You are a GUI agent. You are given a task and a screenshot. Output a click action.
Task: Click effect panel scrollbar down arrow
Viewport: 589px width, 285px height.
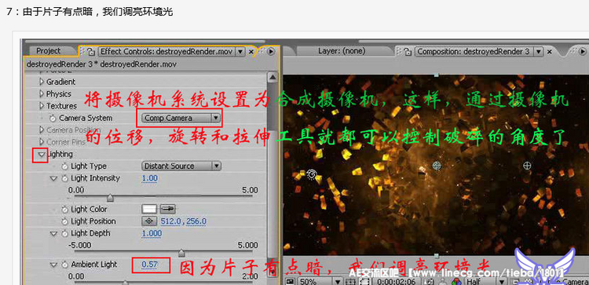[x=273, y=272]
